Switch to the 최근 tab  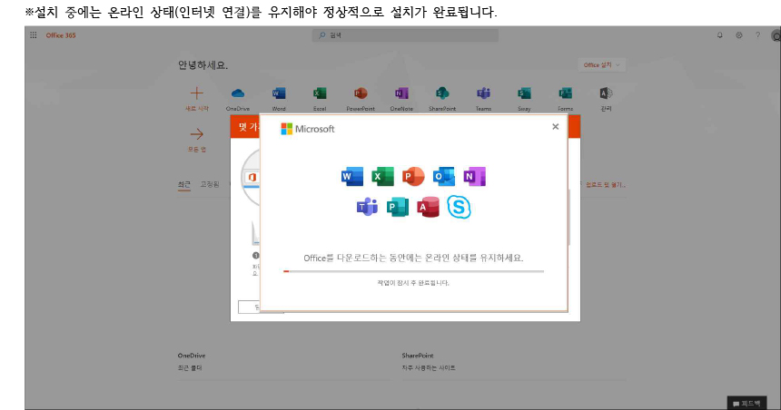click(184, 185)
